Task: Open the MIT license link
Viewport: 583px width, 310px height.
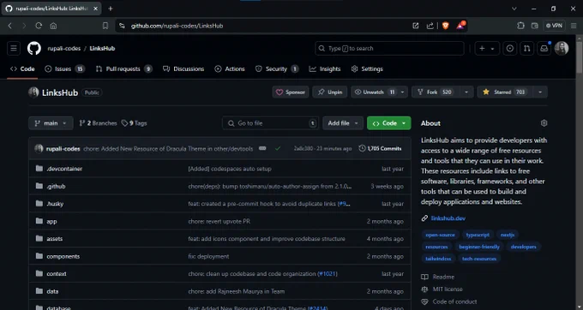Action: 448,289
